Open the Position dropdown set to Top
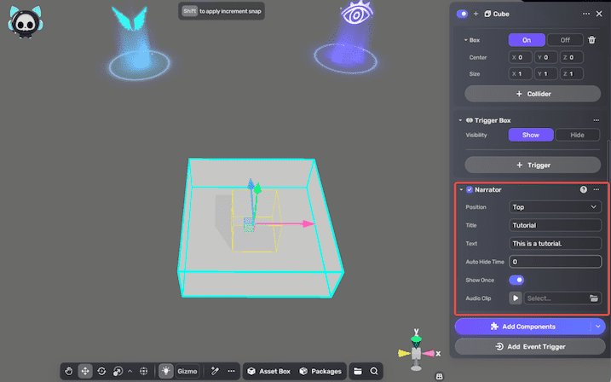 coord(556,206)
